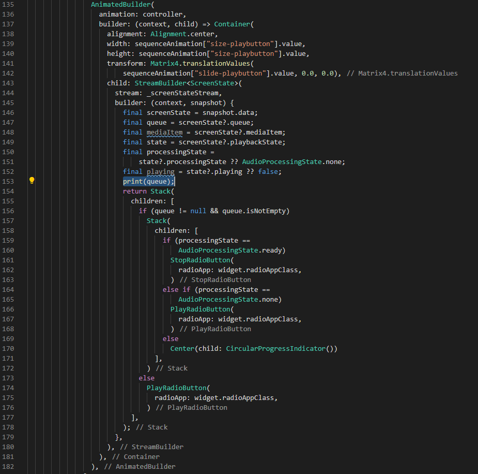Click AudioProcessingState.ready on line 160

(x=230, y=250)
